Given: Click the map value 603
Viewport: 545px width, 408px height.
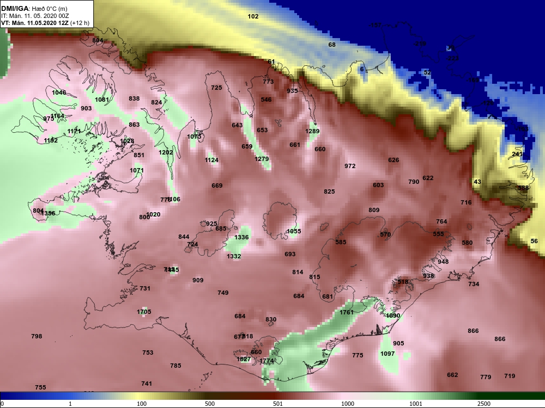Looking at the screenshot, I should pyautogui.click(x=378, y=185).
